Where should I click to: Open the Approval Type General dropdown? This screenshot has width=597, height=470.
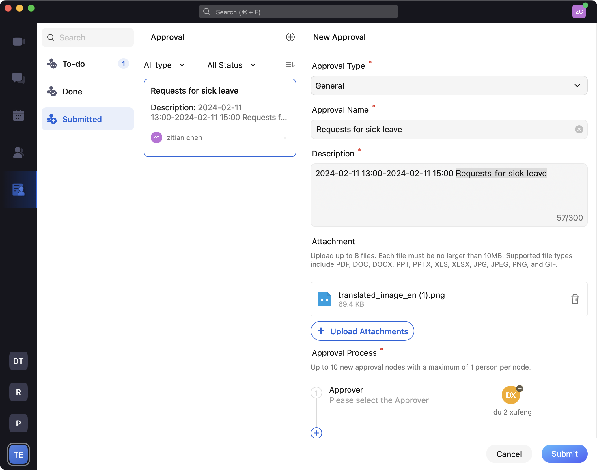[x=449, y=86]
